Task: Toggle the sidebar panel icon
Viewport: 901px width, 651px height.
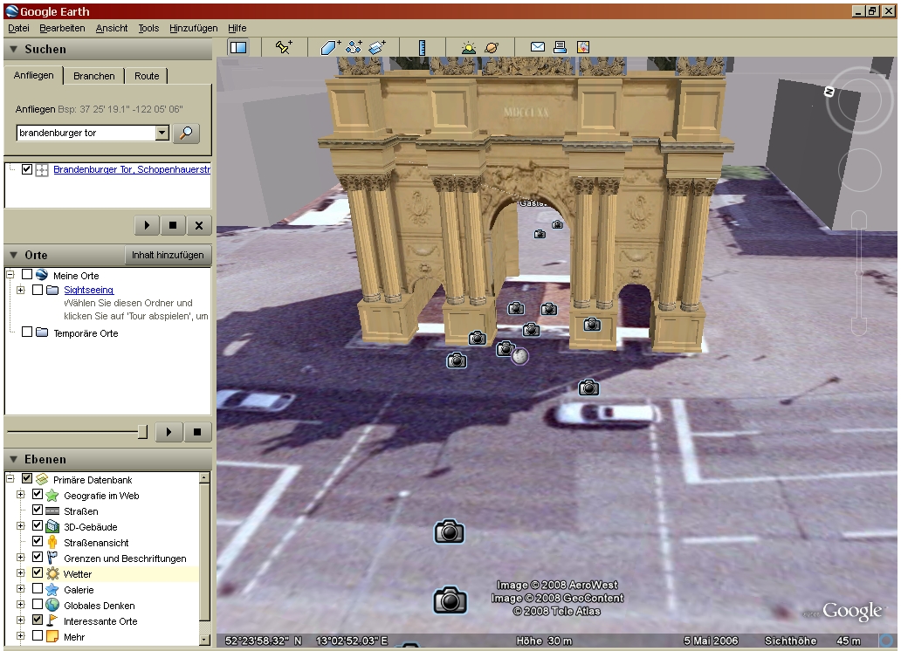Action: (x=238, y=48)
